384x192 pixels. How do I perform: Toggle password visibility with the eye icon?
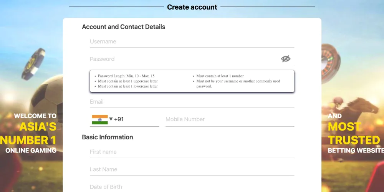pos(285,59)
